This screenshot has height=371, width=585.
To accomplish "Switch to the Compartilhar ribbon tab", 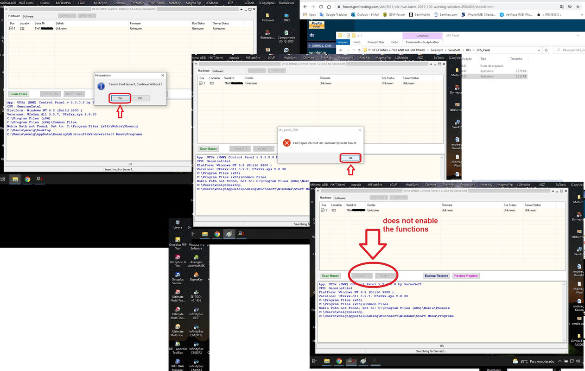I will click(375, 42).
